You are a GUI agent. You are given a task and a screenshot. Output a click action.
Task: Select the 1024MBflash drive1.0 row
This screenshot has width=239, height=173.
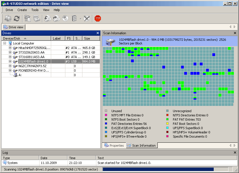(x=51, y=61)
